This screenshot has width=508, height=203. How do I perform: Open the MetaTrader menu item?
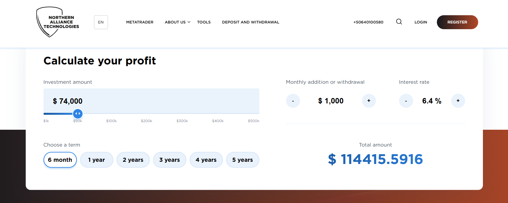[140, 22]
